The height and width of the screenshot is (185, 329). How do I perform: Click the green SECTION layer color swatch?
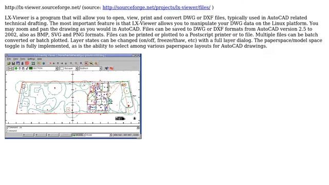pos(31,68)
